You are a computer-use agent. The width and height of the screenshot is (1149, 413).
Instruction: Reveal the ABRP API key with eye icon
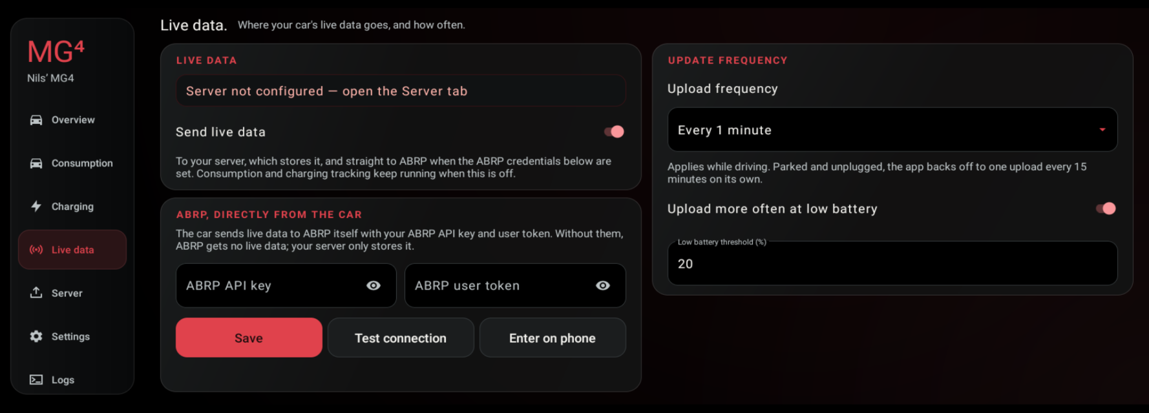point(374,286)
